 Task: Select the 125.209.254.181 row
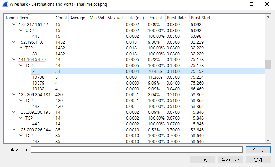pyautogui.click(x=134, y=94)
